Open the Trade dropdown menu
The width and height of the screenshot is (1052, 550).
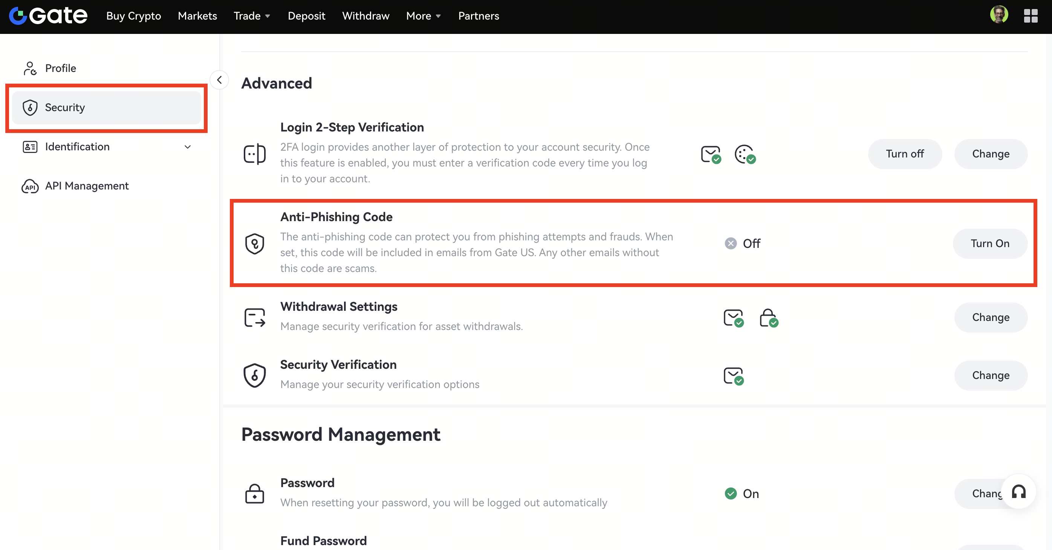coord(252,16)
